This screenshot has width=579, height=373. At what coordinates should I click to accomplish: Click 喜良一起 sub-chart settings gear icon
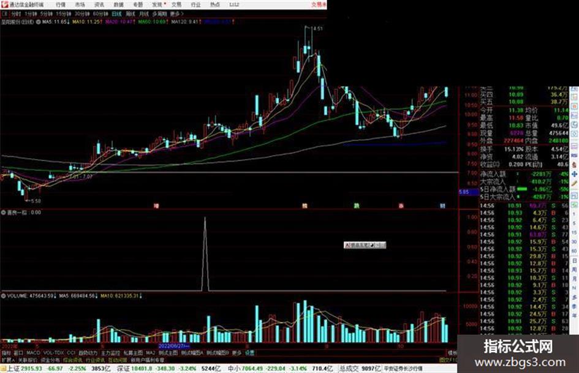point(3,213)
